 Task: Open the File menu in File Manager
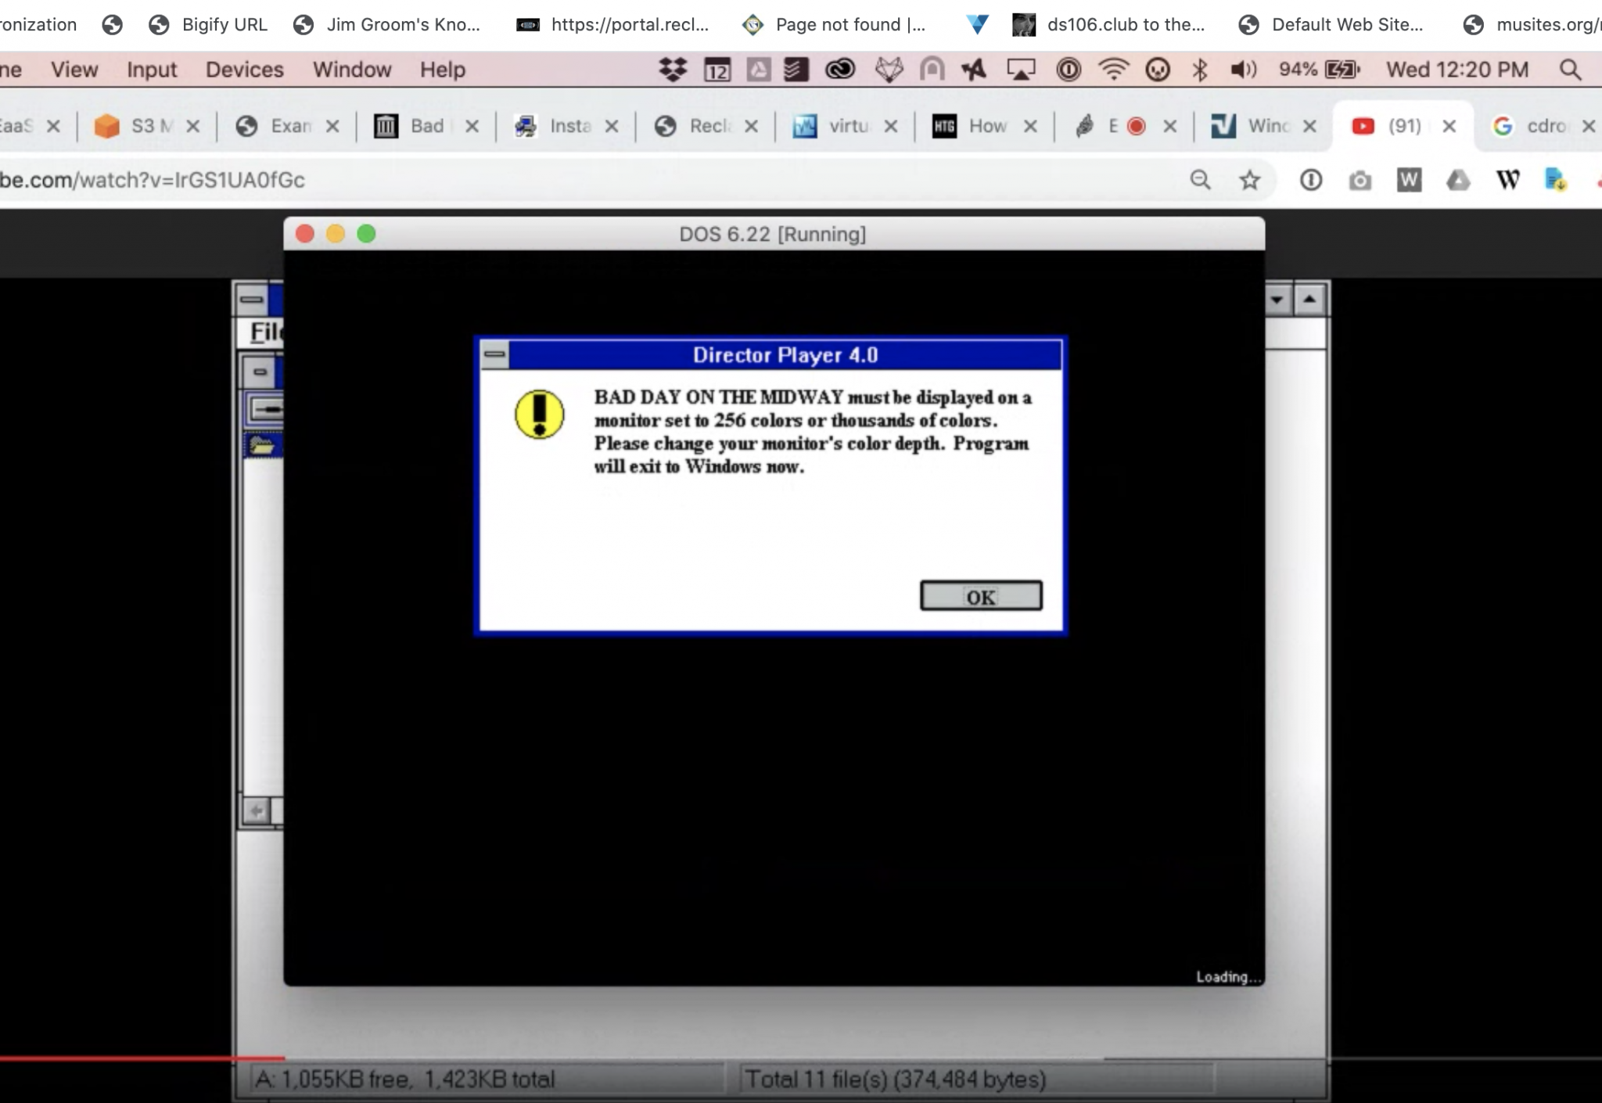pyautogui.click(x=265, y=332)
